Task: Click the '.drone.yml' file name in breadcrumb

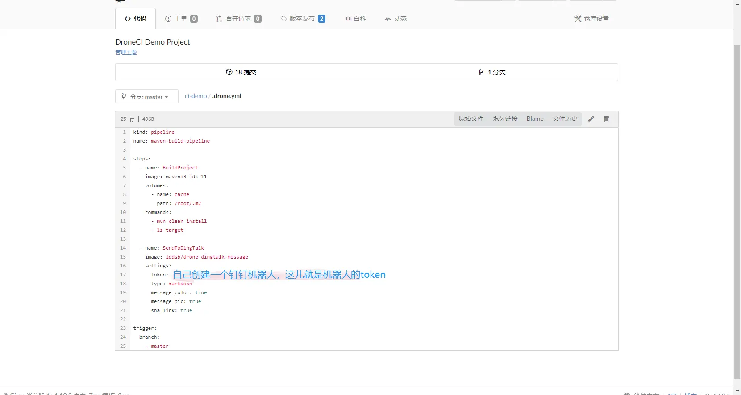Action: click(227, 96)
